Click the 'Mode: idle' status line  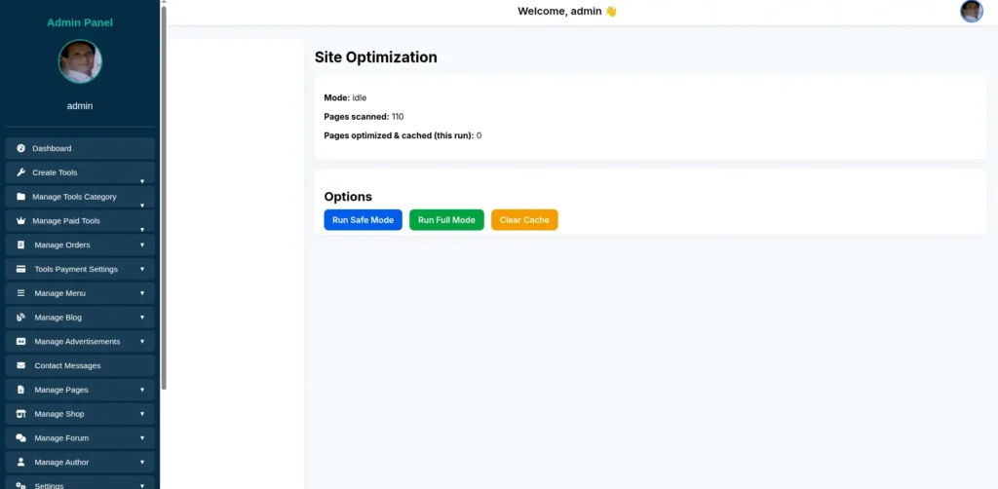345,98
